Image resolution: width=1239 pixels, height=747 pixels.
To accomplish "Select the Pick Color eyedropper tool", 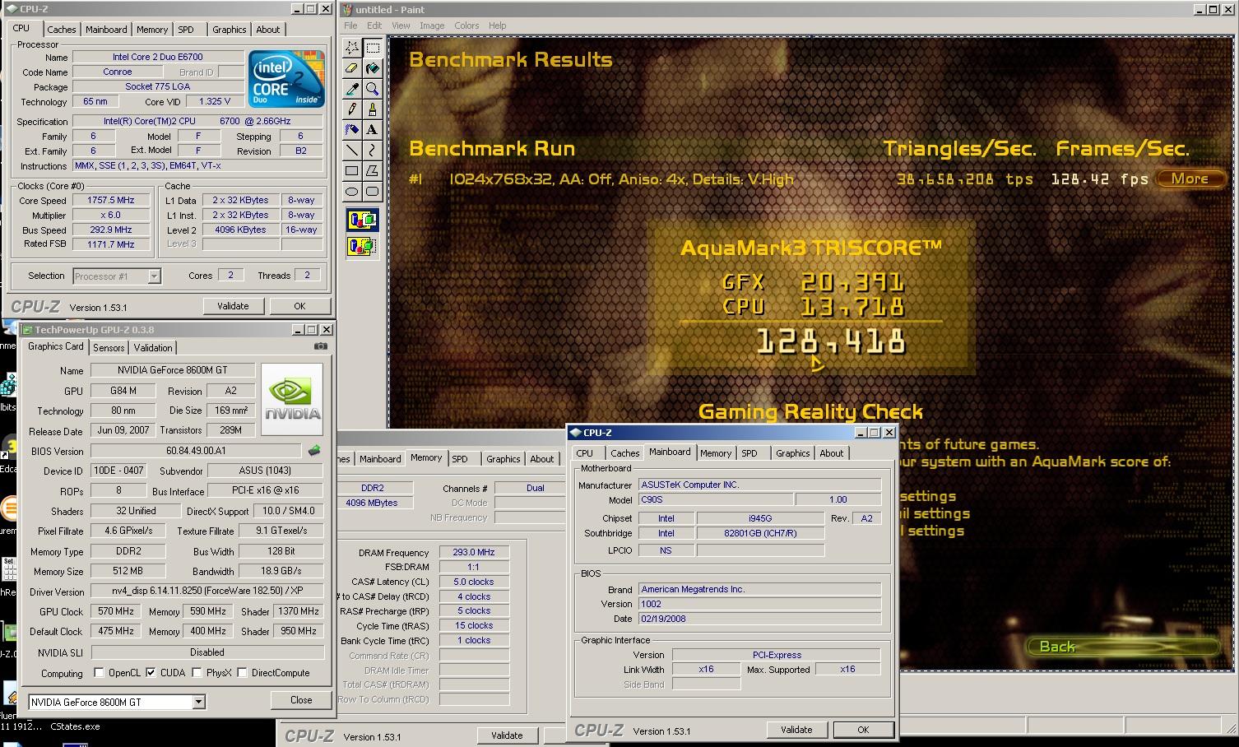I will [x=352, y=89].
